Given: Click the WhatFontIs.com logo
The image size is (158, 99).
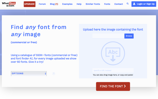Looking at the screenshot, I should click(x=9, y=4).
